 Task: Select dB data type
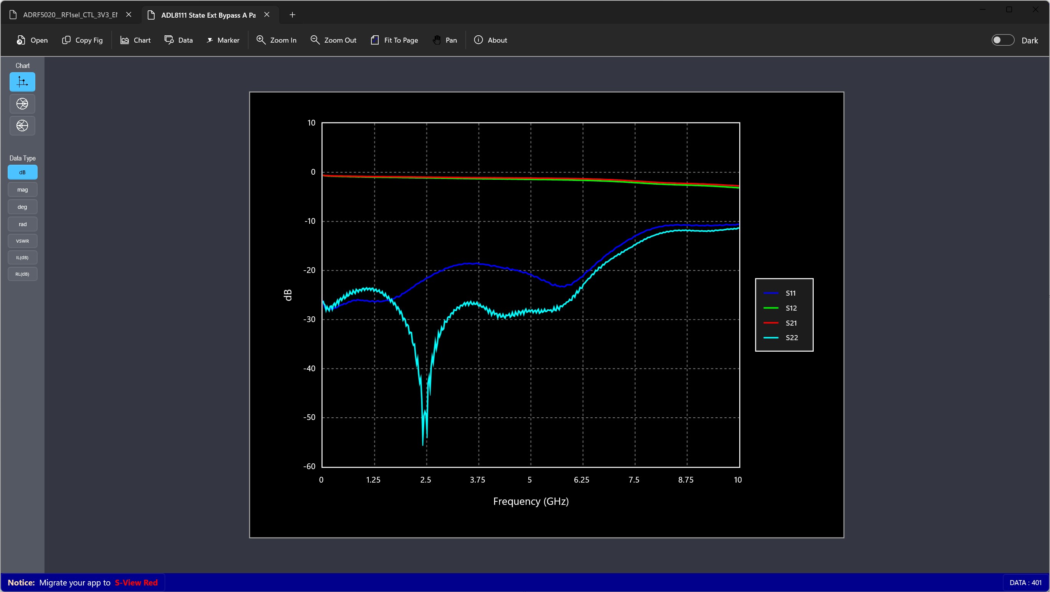22,172
